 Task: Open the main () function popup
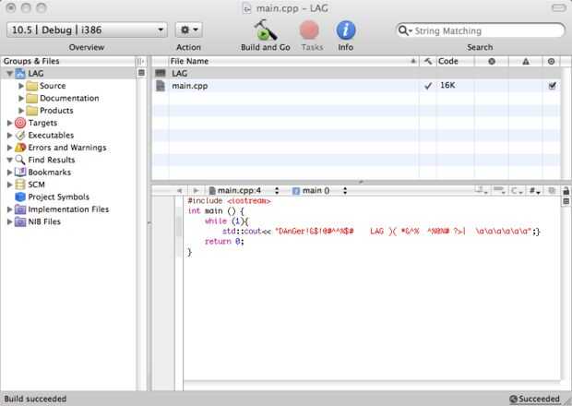point(320,190)
